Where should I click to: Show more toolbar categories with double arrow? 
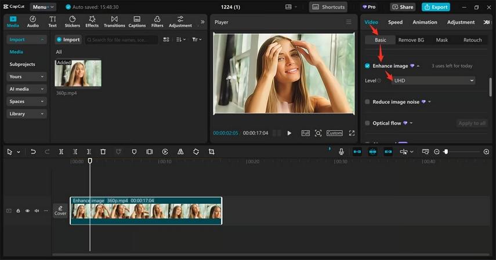[202, 22]
